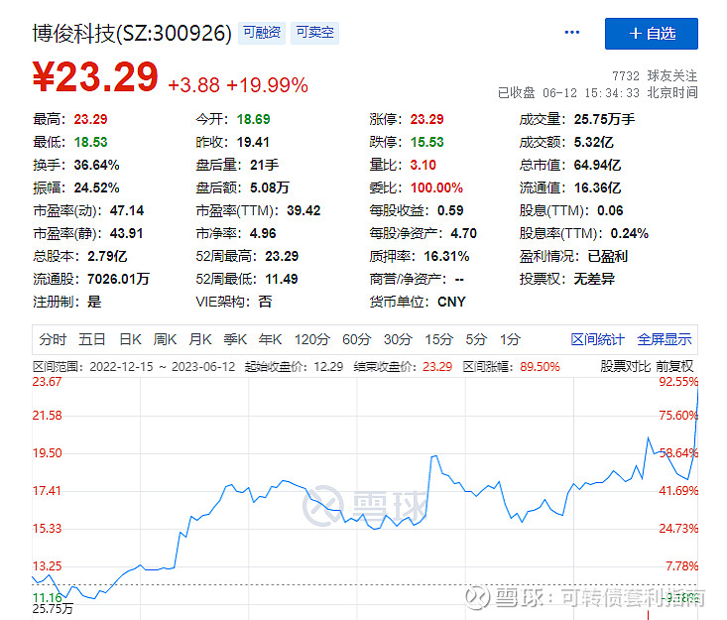This screenshot has width=727, height=620.
Task: Click the 投票权 value 无差异
Action: click(x=594, y=279)
